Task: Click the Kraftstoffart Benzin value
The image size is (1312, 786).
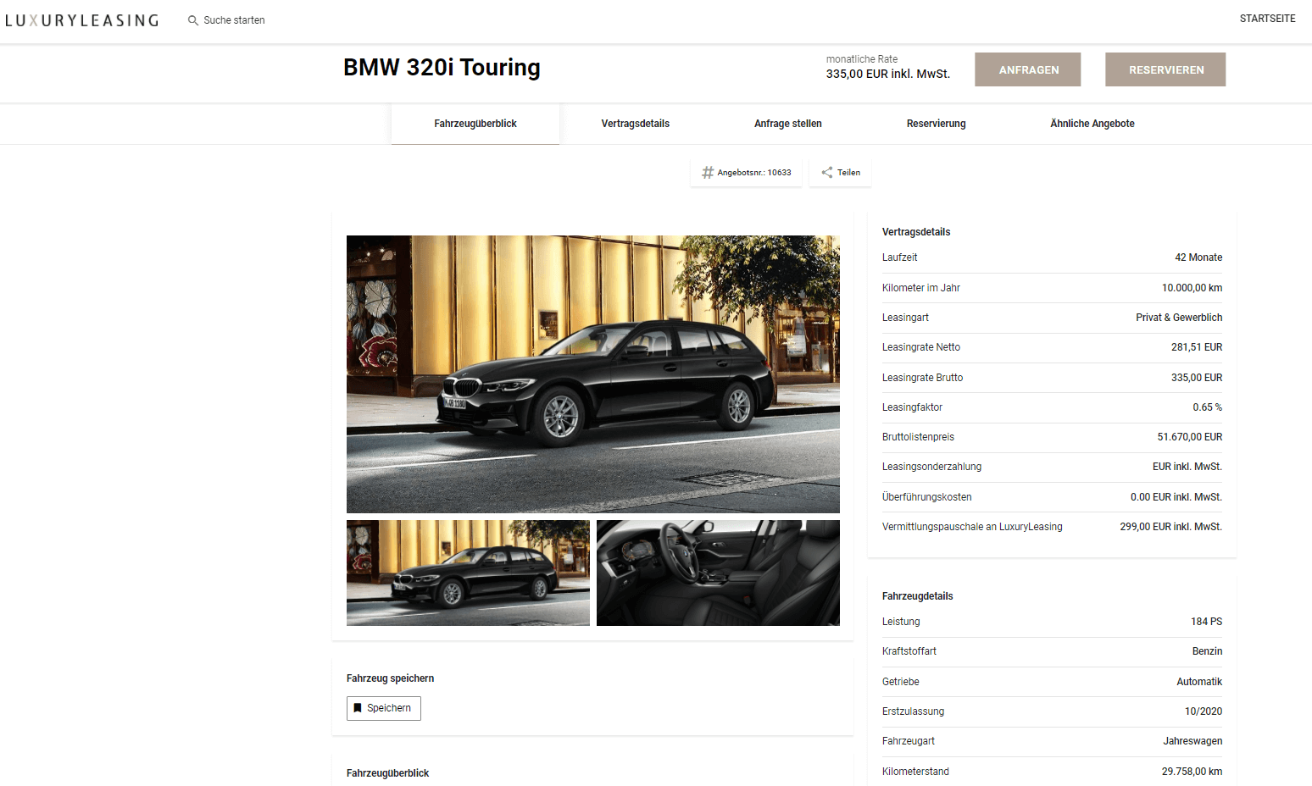Action: [x=1207, y=651]
